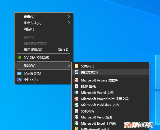
Task: Open 显示设置(D) from context menu
Action: tap(43, 74)
